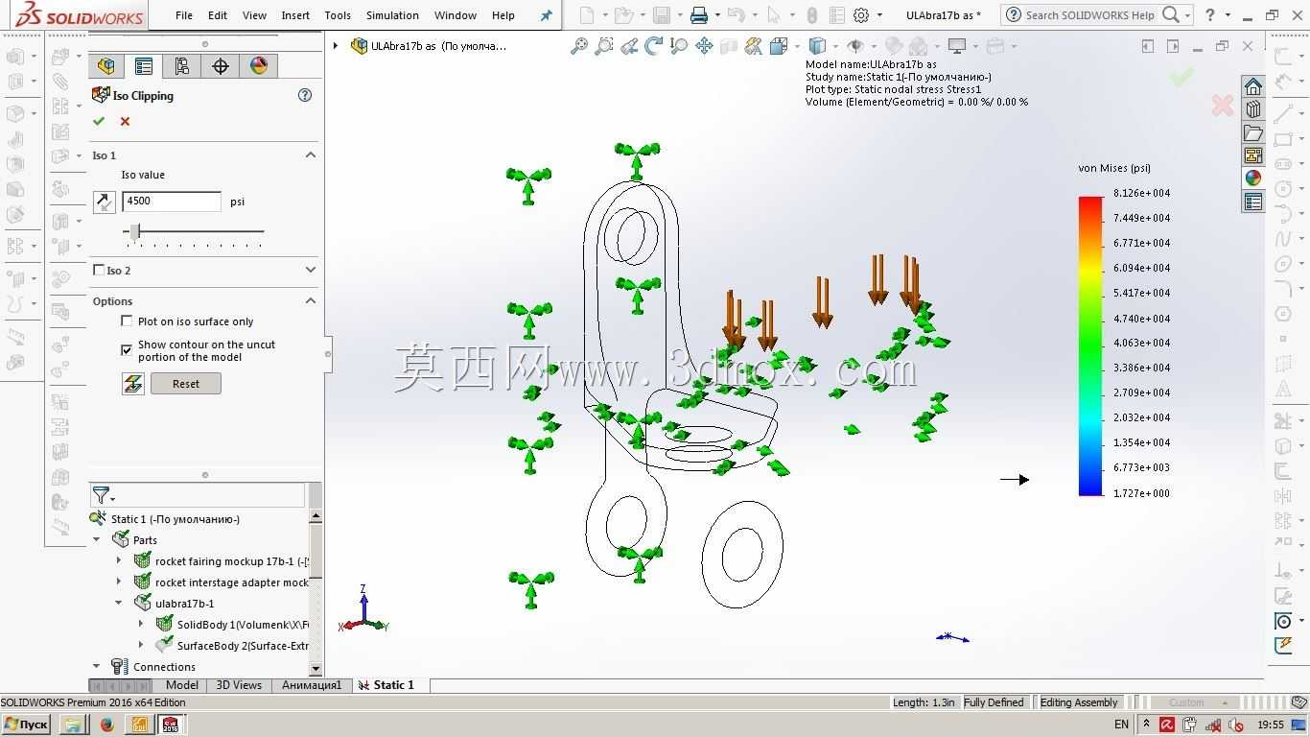The image size is (1310, 737).
Task: Expand rocket interstage adapter node
Action: 119,582
